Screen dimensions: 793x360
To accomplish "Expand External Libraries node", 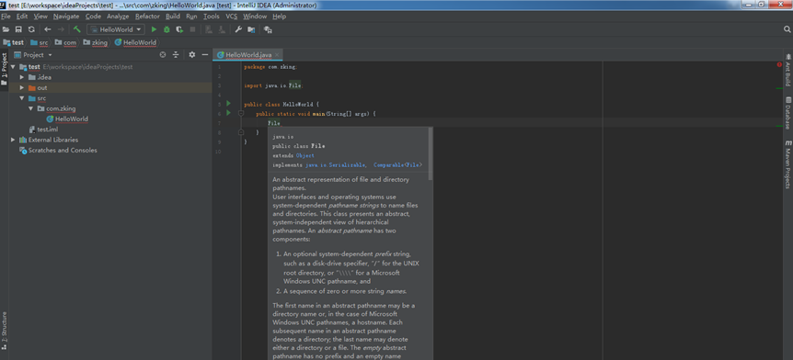I will [13, 140].
